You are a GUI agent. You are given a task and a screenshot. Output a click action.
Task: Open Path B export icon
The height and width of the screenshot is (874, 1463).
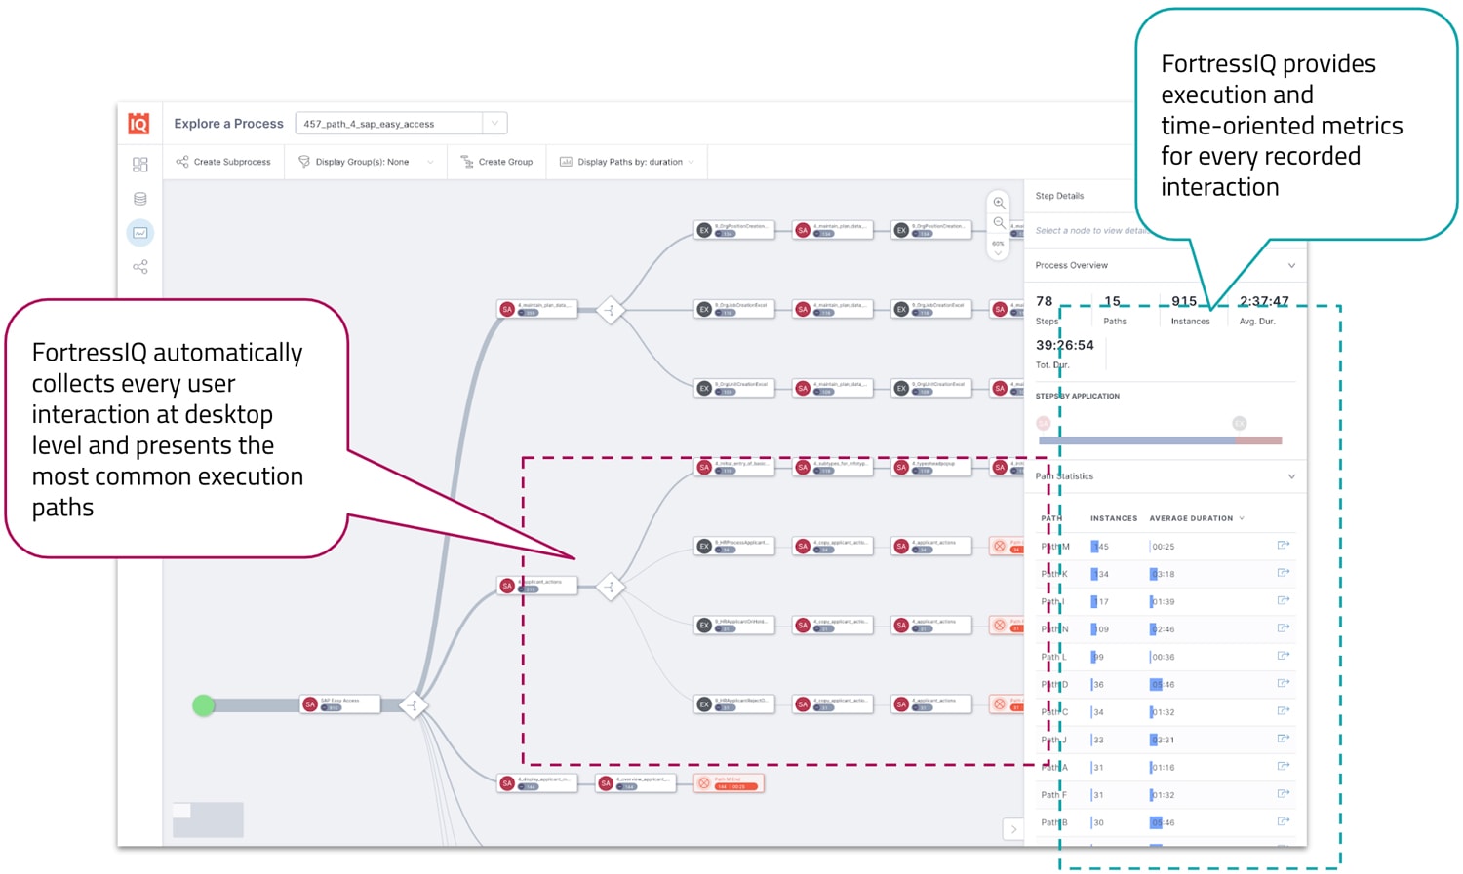pyautogui.click(x=1284, y=821)
